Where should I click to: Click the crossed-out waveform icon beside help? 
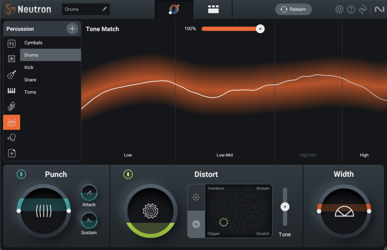point(362,9)
